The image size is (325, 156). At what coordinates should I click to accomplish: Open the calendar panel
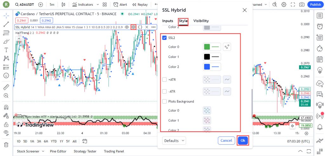point(320,59)
